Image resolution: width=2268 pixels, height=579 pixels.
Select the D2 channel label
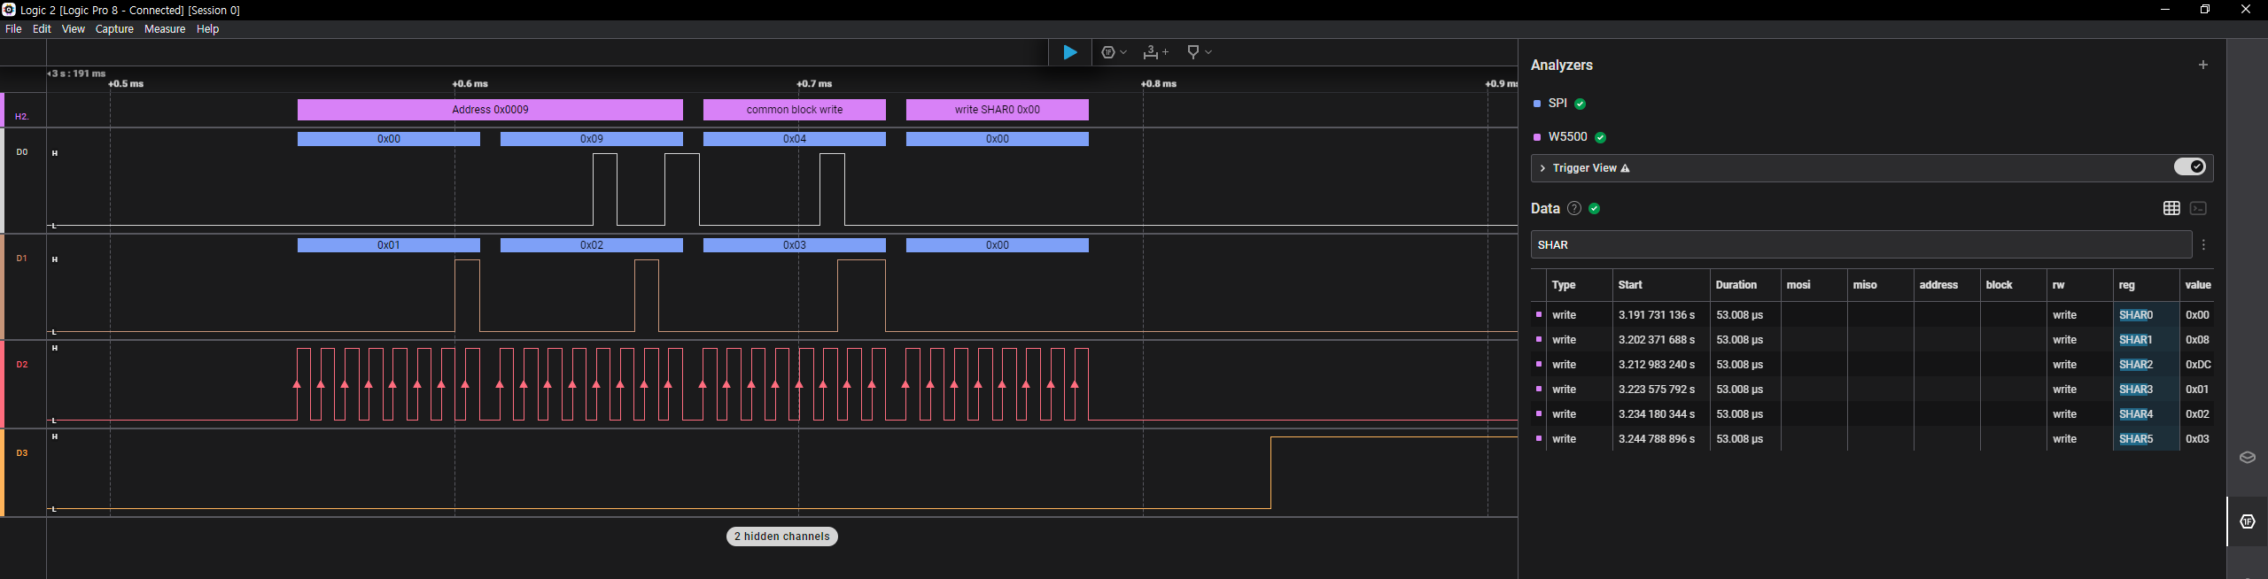click(22, 365)
